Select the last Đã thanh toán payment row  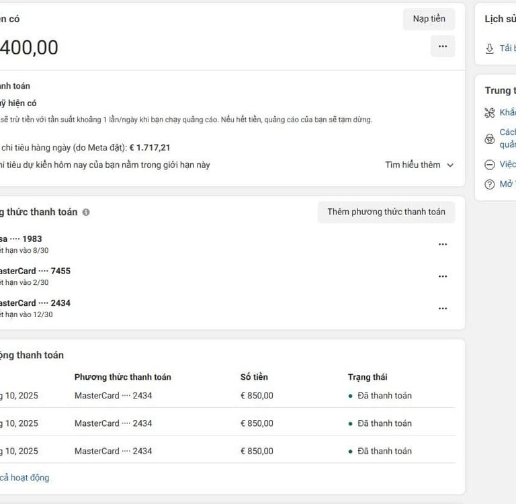pyautogui.click(x=384, y=451)
